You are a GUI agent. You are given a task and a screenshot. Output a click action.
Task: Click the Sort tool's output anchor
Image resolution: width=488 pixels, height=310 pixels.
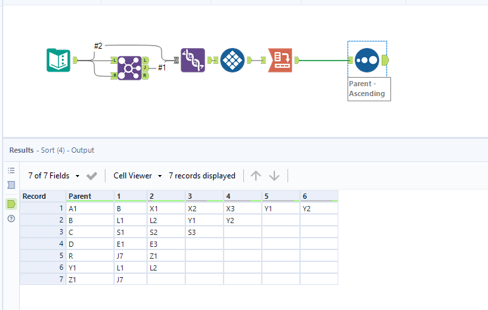(x=385, y=60)
